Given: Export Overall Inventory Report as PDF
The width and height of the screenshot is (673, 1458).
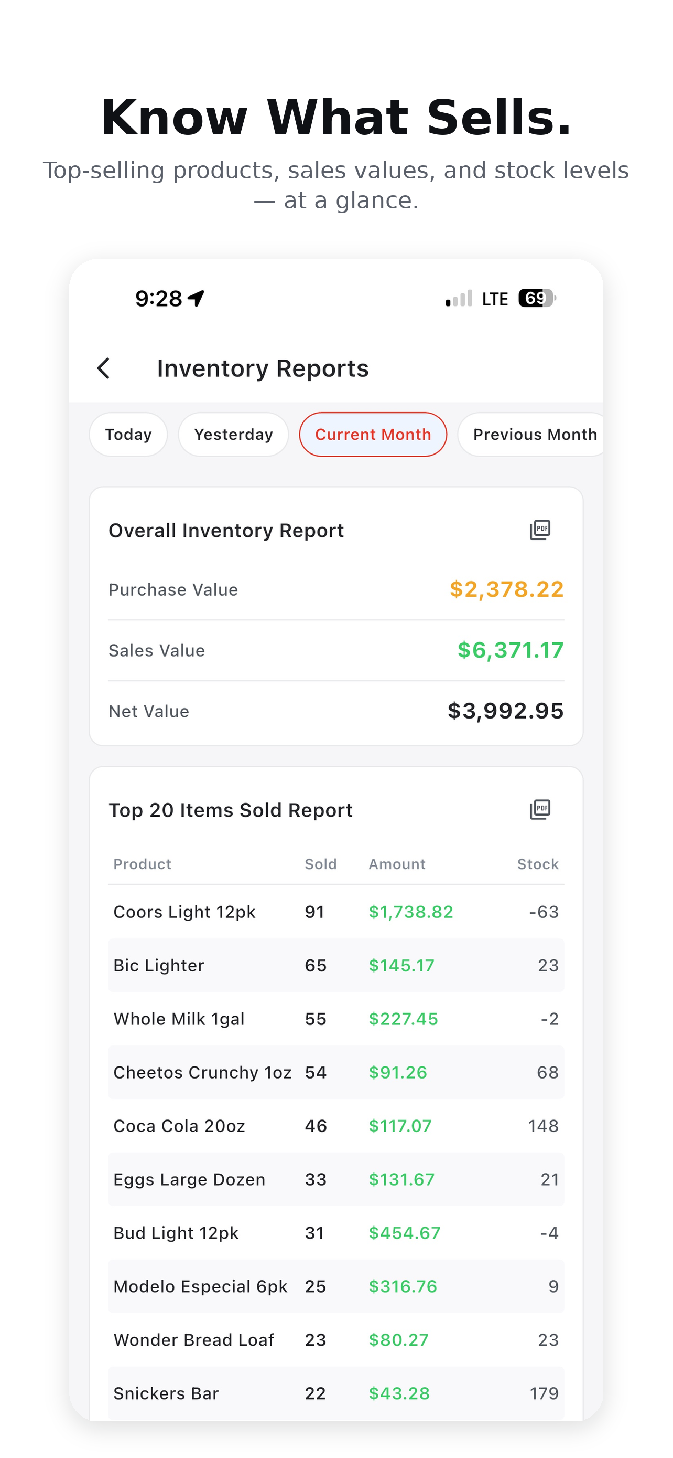Looking at the screenshot, I should [540, 530].
